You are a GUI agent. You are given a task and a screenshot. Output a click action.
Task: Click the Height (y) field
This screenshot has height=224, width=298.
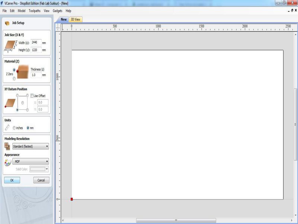pos(36,50)
